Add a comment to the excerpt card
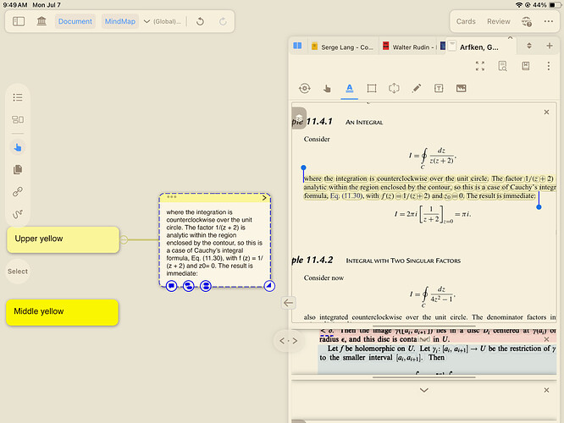 [172, 286]
